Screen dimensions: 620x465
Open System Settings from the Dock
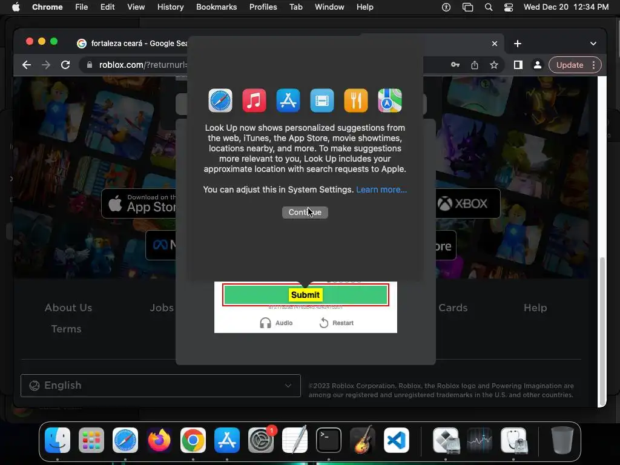tap(261, 440)
